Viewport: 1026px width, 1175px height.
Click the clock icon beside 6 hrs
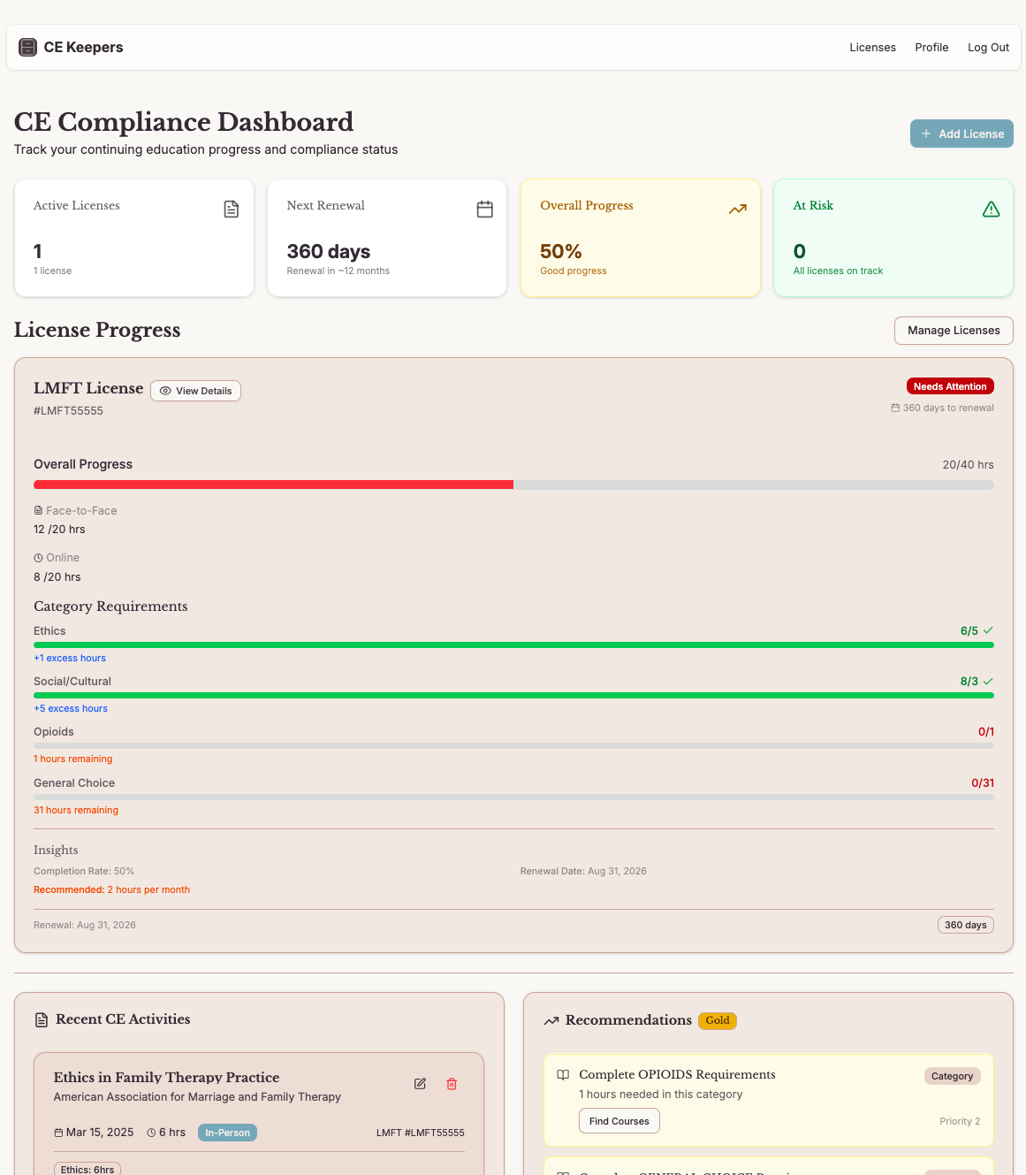click(x=150, y=1132)
